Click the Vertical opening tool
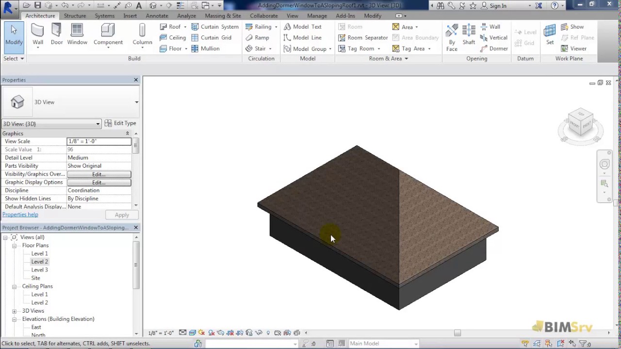This screenshot has width=621, height=349. (494, 37)
